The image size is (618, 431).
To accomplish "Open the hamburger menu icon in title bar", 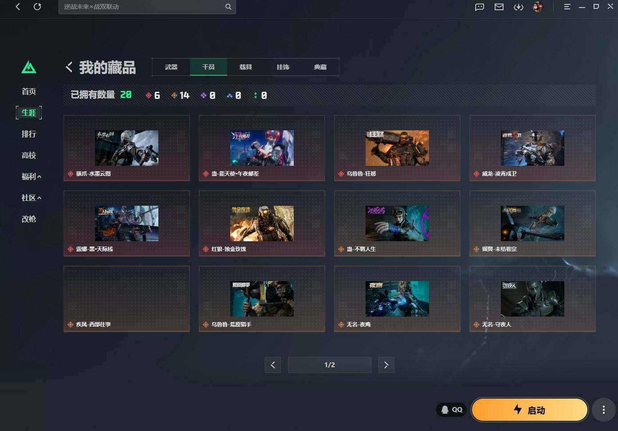I will pos(567,7).
